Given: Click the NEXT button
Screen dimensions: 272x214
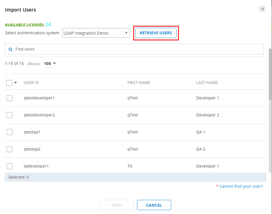Looking at the screenshot, I should (117, 205).
